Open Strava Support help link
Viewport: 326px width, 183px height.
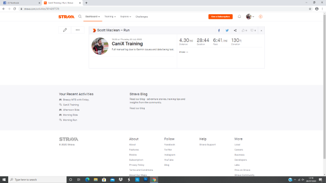(207, 144)
